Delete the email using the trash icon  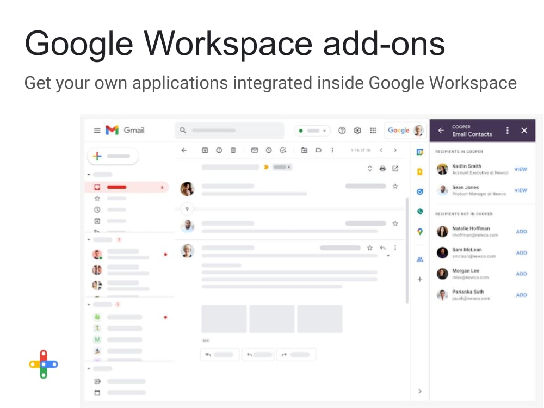233,150
